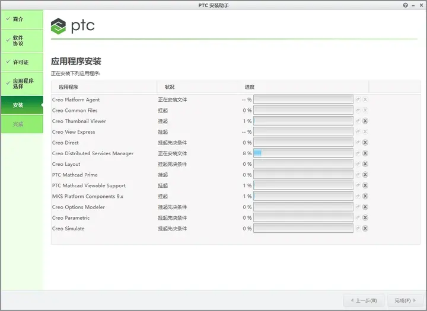Click 挂起先决条件 status of Creo Simulate

point(173,229)
